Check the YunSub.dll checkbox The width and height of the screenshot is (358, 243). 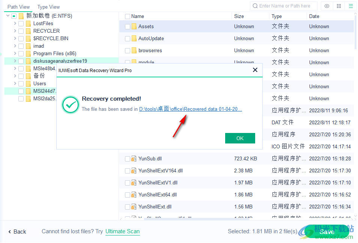click(x=127, y=159)
